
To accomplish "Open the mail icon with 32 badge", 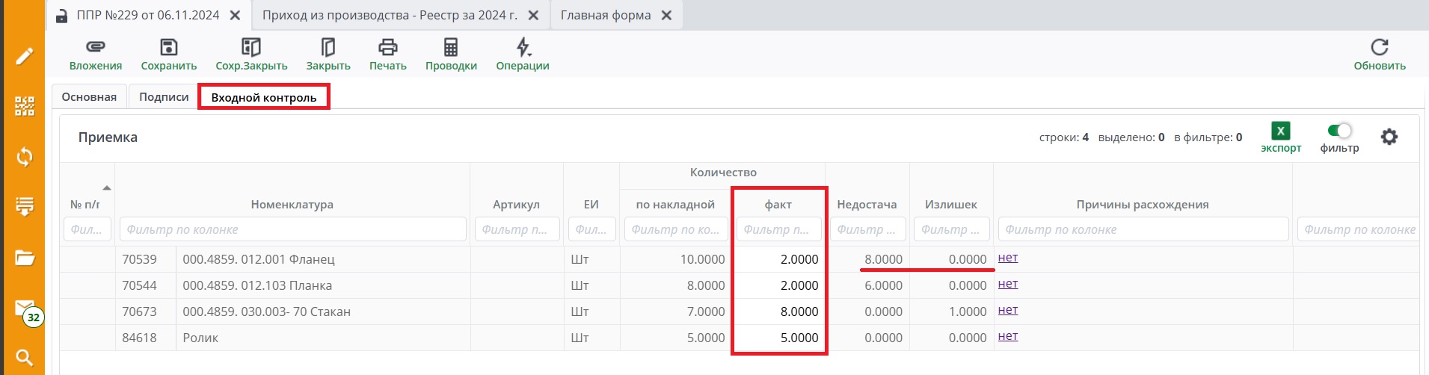I will click(x=25, y=309).
